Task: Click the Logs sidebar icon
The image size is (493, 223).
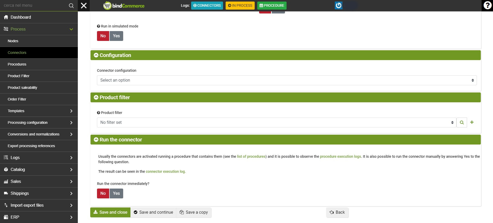Action: coord(6,157)
